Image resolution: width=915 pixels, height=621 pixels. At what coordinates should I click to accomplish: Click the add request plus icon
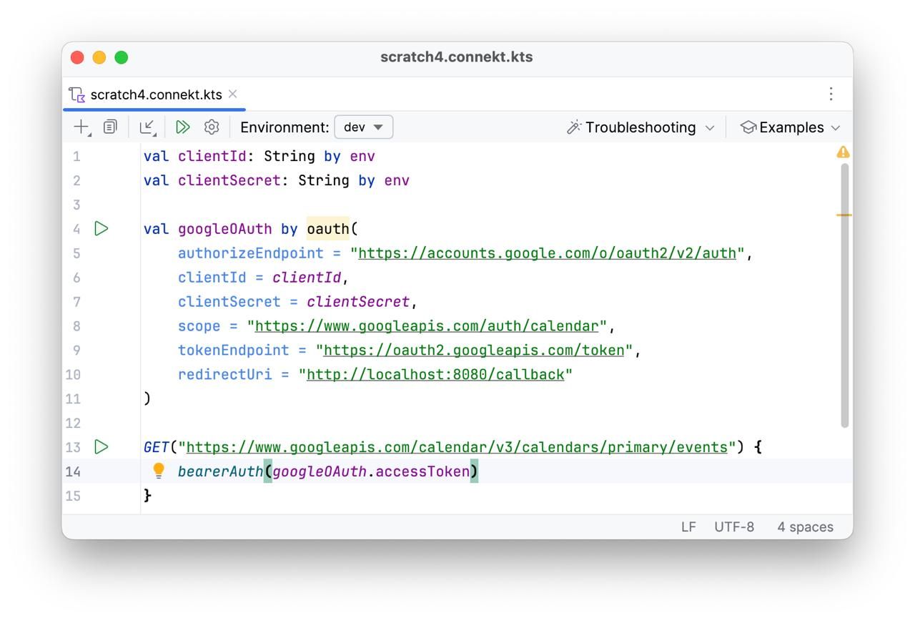click(81, 127)
